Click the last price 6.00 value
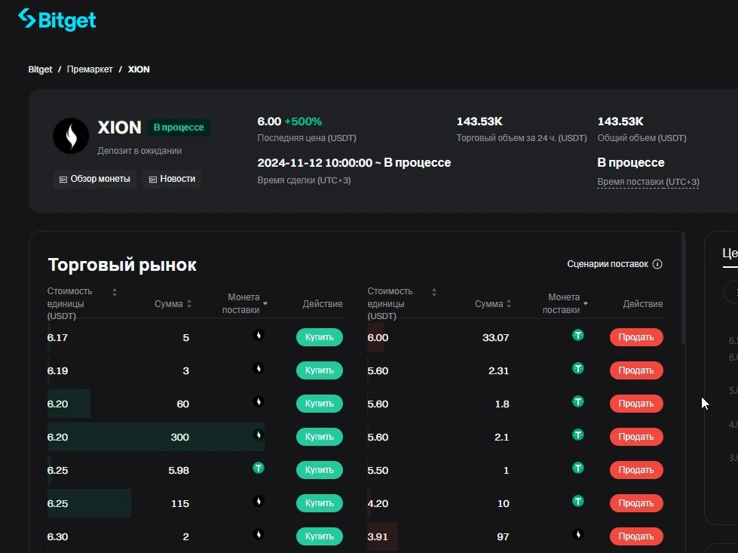The width and height of the screenshot is (738, 553). (x=269, y=121)
